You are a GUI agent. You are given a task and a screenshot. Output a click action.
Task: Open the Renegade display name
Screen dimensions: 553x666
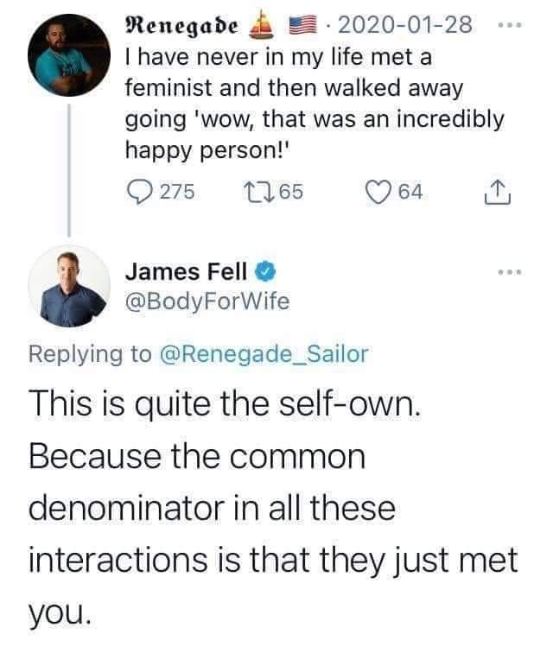181,26
